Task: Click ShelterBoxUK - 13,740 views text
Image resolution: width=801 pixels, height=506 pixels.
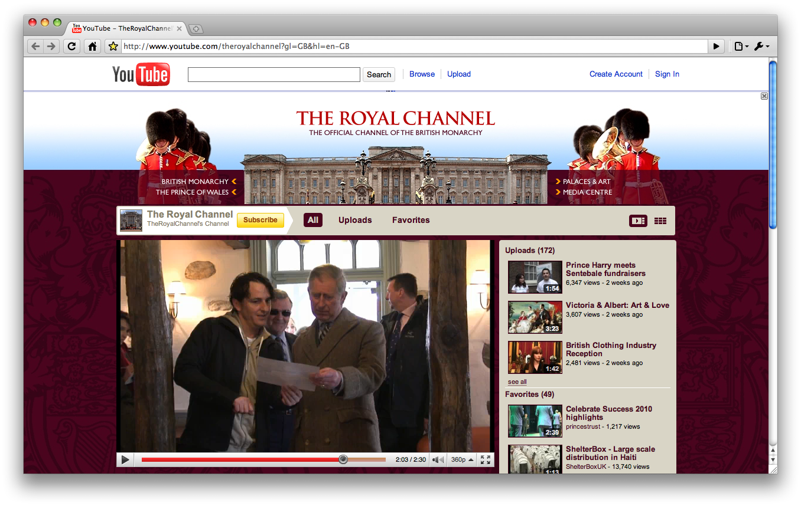Action: point(607,467)
